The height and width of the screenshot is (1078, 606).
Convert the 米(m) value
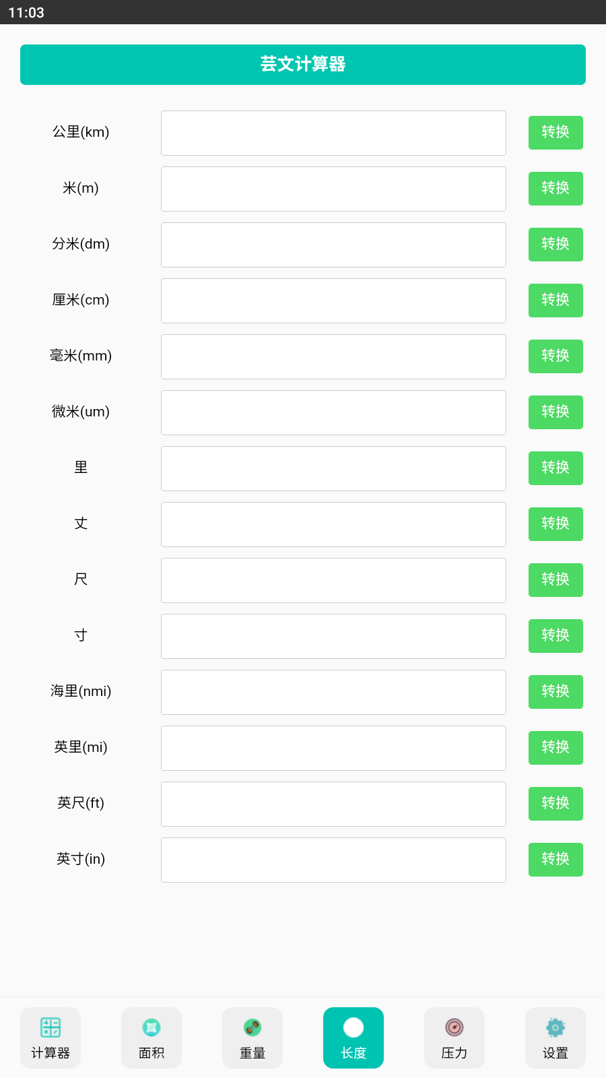click(555, 189)
